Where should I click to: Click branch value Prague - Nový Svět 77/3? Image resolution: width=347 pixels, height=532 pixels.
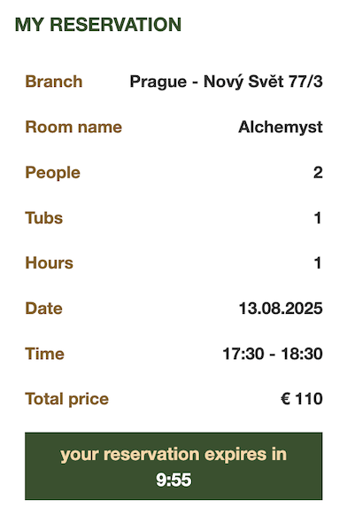[226, 82]
